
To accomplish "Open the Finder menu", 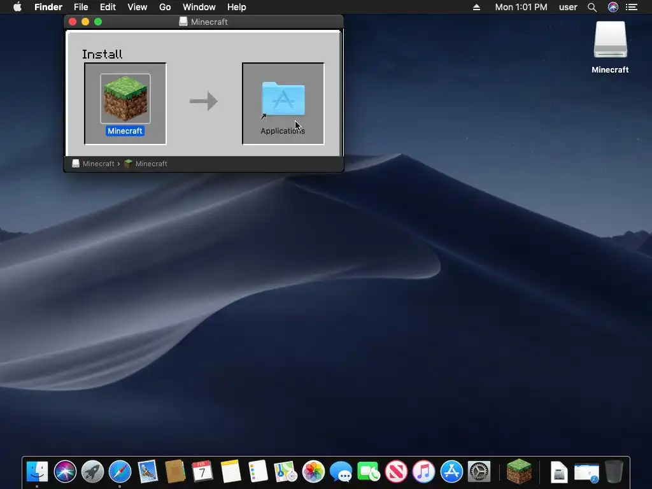I will [48, 7].
